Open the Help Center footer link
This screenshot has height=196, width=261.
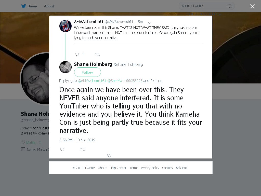click(118, 168)
